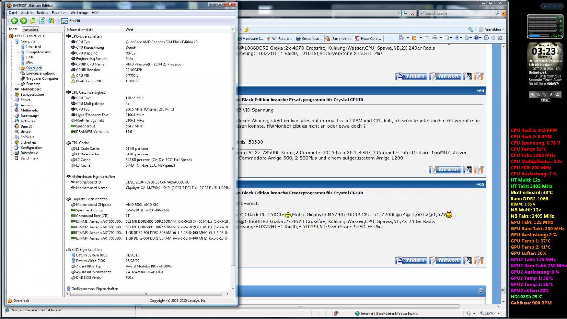Expand the Netzwerk tree node
This screenshot has width=567, height=319.
click(12, 121)
